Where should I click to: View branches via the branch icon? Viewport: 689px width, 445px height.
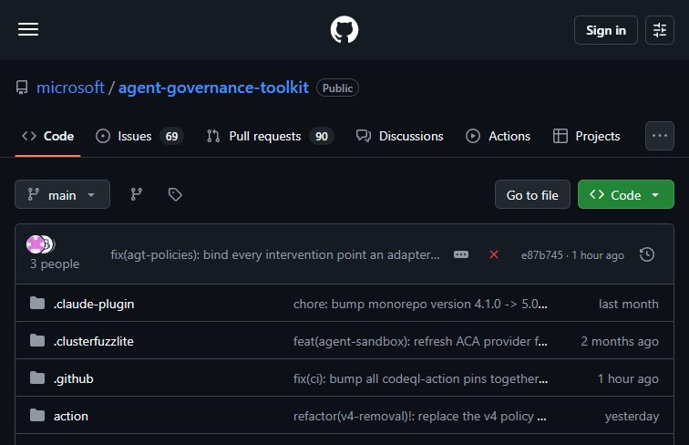coord(136,194)
